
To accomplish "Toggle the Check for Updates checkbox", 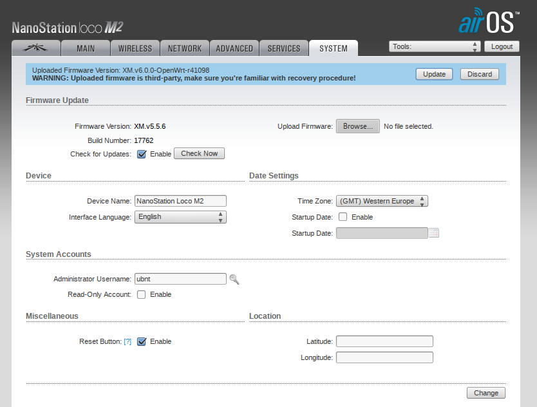I will (x=142, y=154).
